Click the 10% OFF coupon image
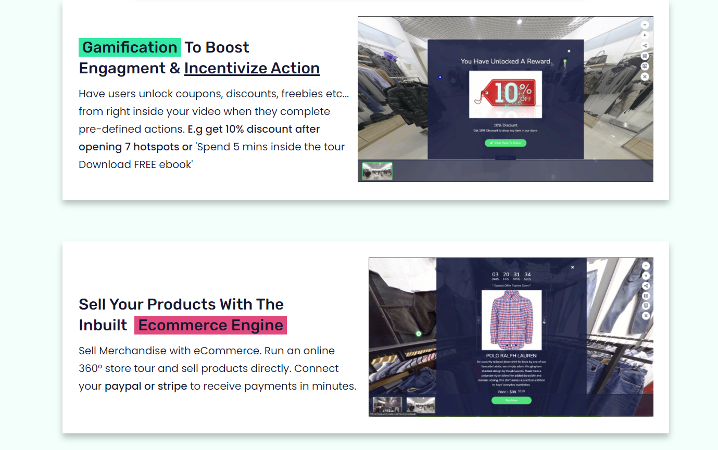The width and height of the screenshot is (718, 450). (506, 95)
